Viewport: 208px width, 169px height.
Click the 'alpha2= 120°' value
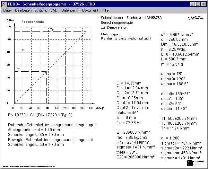tap(173, 79)
